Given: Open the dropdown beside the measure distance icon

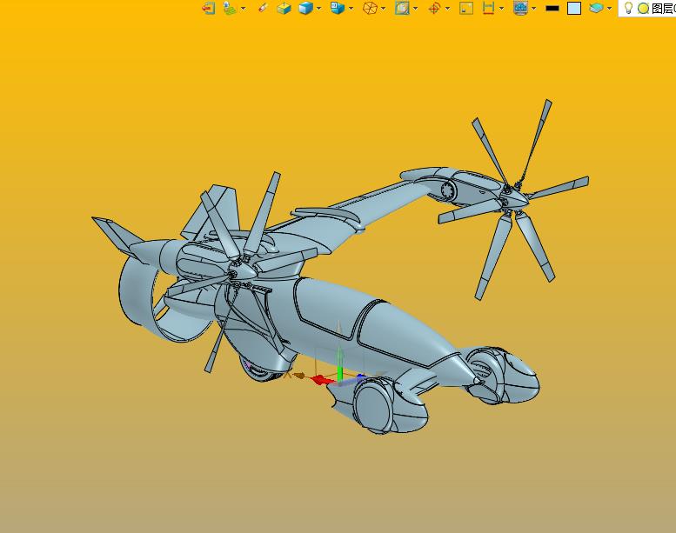Looking at the screenshot, I should tap(501, 9).
